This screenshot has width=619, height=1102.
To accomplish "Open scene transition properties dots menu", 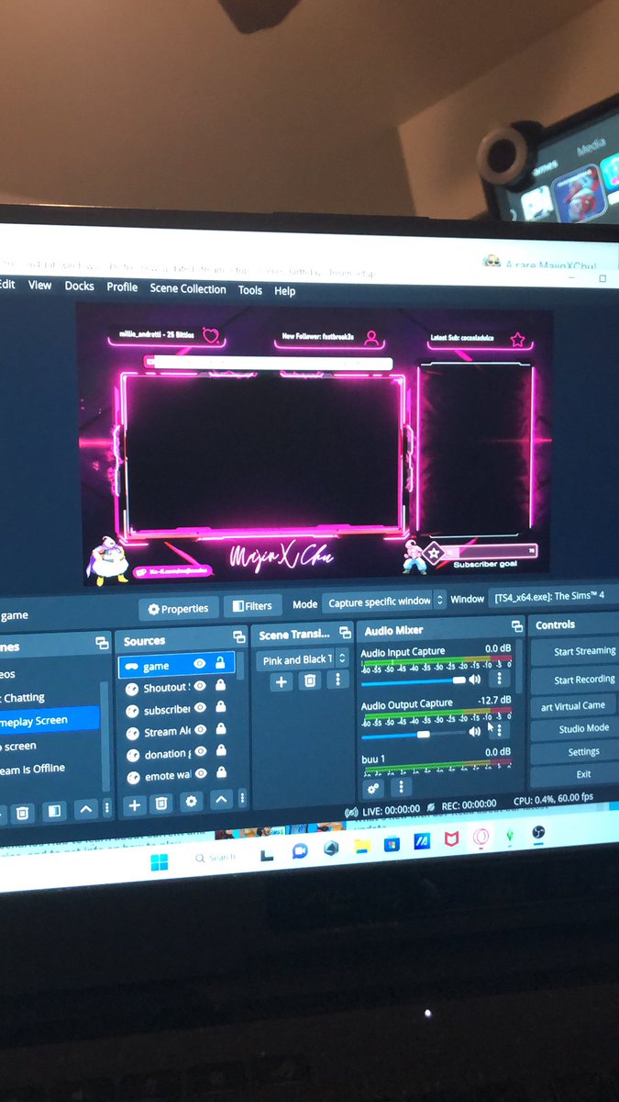I will pyautogui.click(x=337, y=680).
